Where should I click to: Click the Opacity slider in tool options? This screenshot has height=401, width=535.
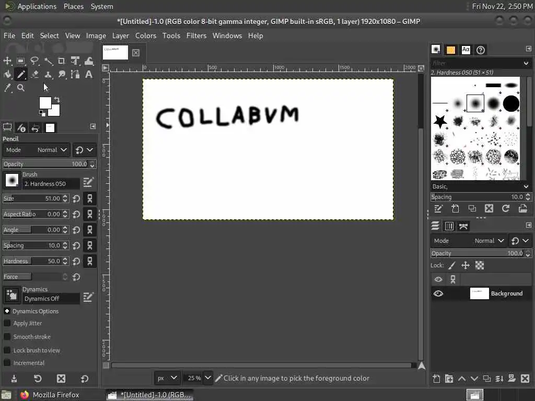tap(49, 164)
